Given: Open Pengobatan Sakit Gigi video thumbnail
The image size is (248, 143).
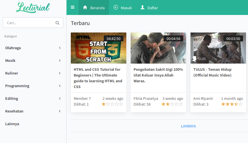Looking at the screenshot, I should tap(158, 48).
